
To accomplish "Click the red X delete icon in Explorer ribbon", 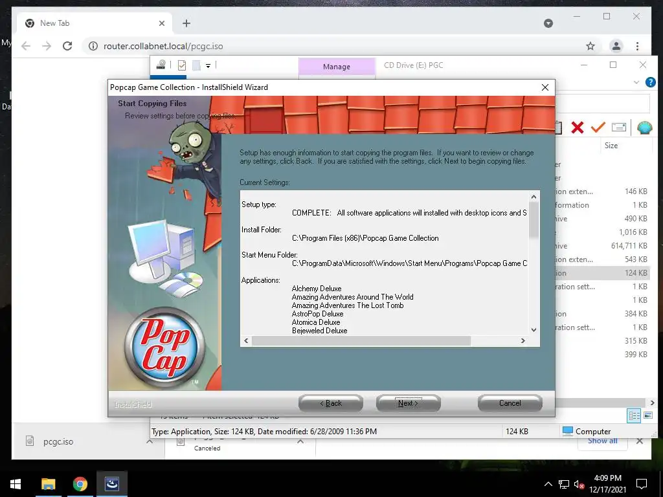I will [577, 127].
